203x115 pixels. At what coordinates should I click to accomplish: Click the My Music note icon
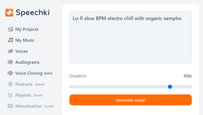pos(10,40)
